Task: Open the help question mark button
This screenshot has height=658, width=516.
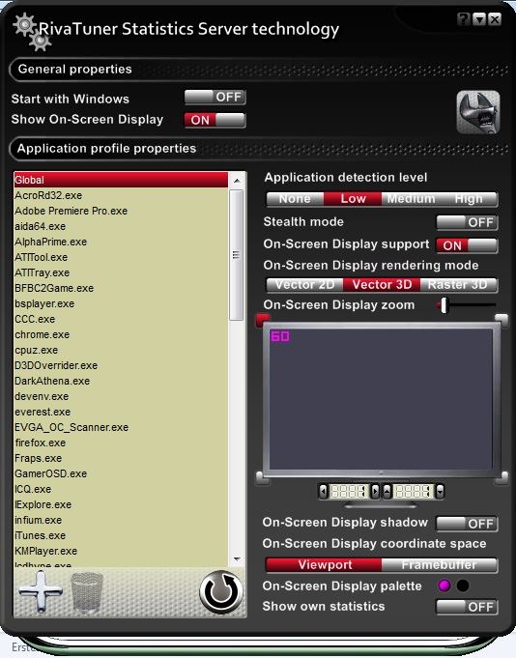Action: (464, 19)
